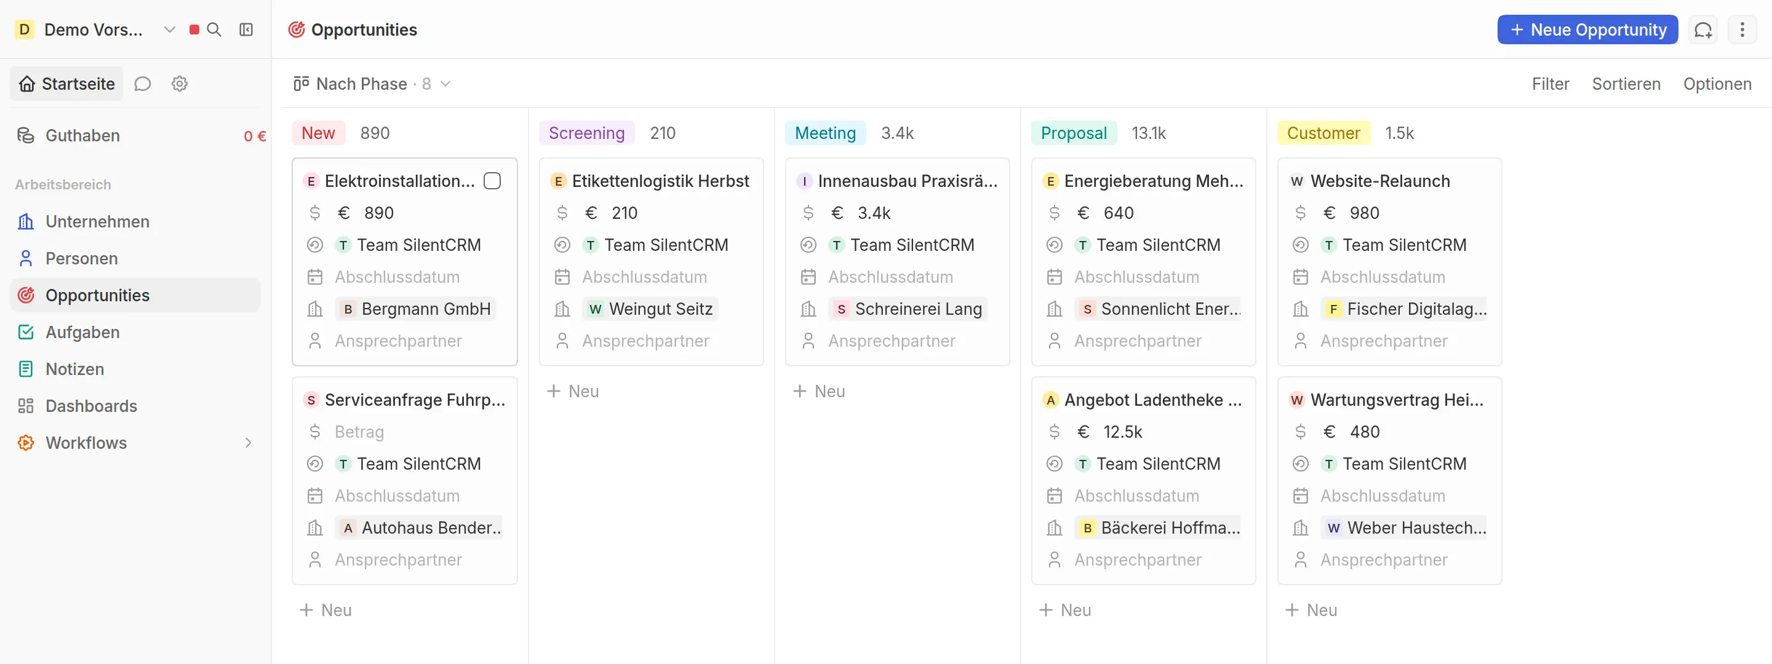Click the red recording square icon
This screenshot has width=1772, height=664.
pos(194,30)
